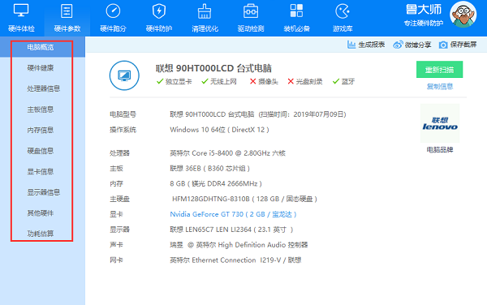Viewport: 487px width, 305px height.
Task: Open 主板信息 in the sidebar
Action: [41, 110]
